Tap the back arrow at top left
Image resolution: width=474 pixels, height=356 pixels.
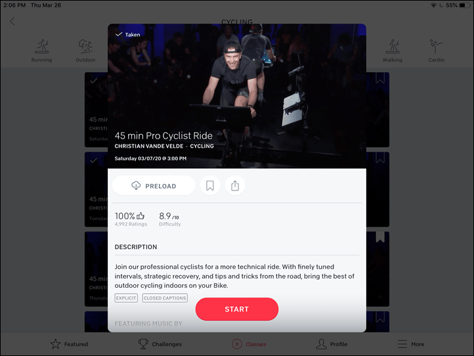[12, 21]
